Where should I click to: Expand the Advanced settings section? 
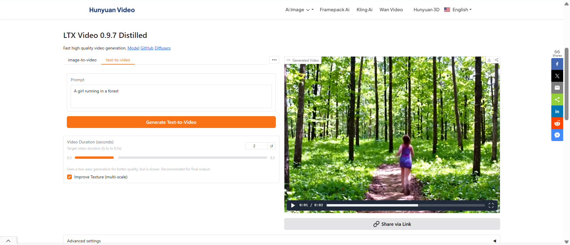coord(282,241)
